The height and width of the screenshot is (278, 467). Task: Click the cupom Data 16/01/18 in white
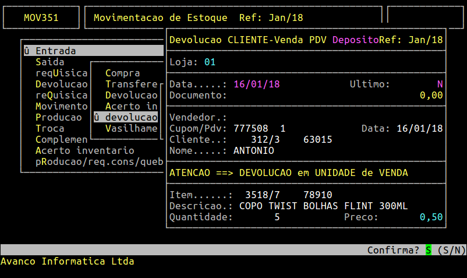coord(420,128)
